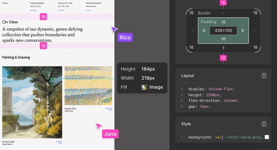Click the 'Jane' collaborator cursor label
This screenshot has width=277, height=150.
point(110,134)
